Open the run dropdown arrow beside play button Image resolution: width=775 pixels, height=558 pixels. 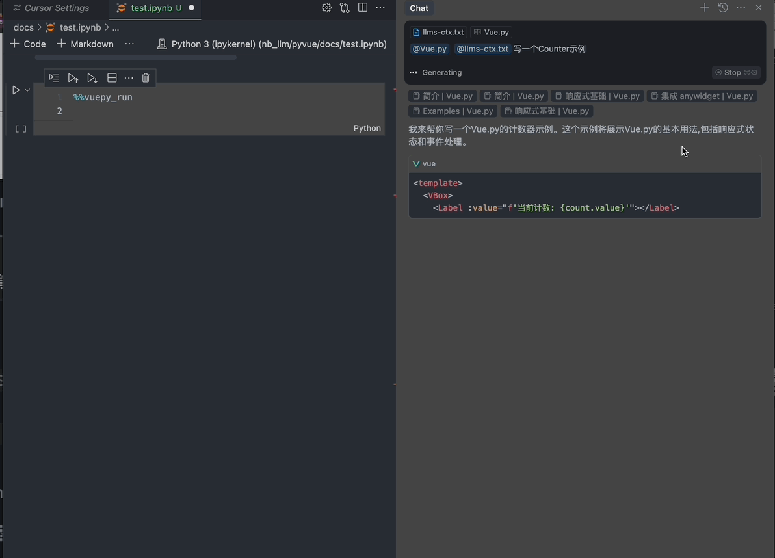[27, 90]
